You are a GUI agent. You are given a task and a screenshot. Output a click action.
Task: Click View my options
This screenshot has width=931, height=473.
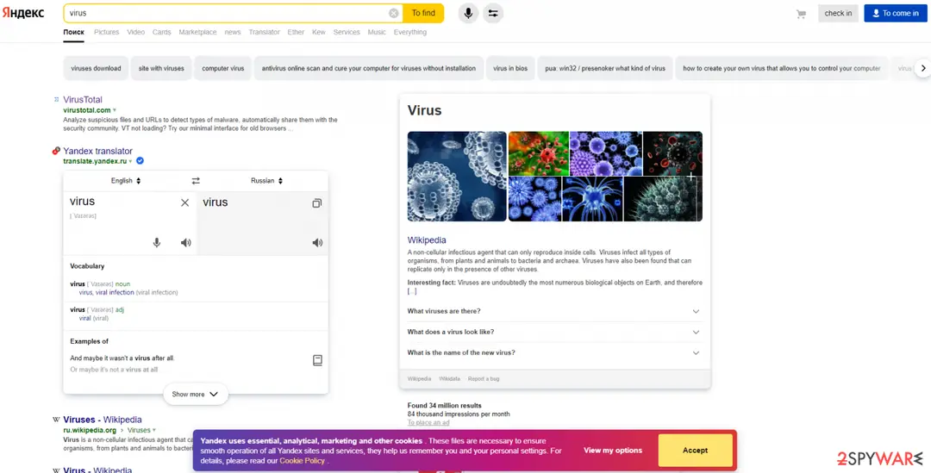613,451
